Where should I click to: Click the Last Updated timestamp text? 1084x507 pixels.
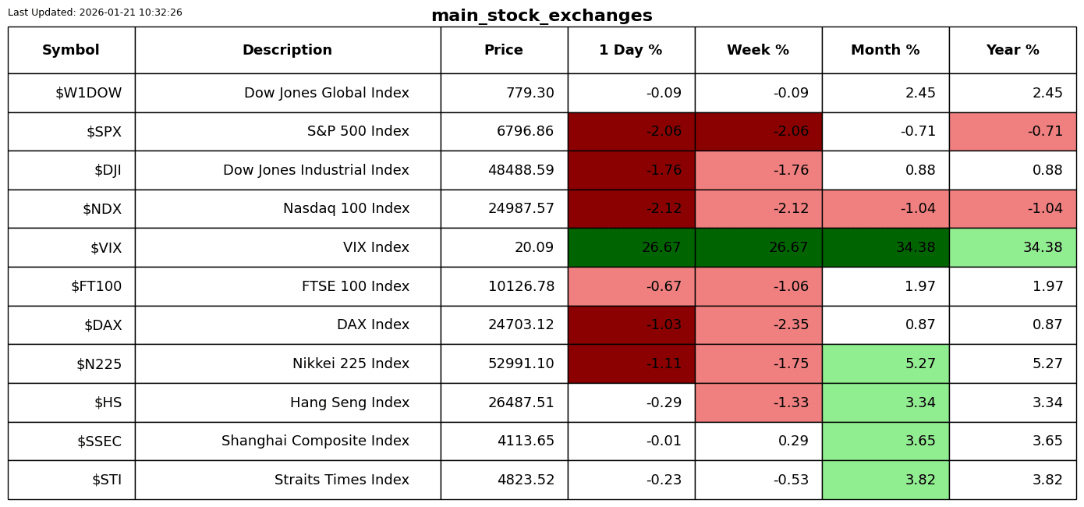(95, 12)
